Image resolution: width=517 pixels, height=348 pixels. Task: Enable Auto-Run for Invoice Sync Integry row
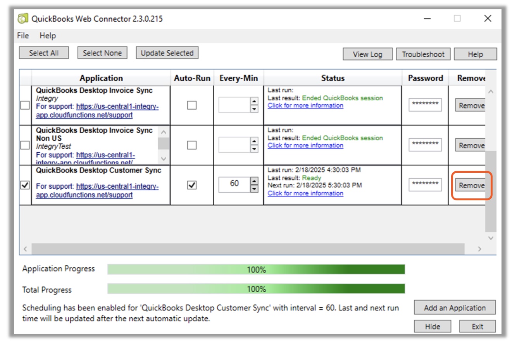click(192, 105)
